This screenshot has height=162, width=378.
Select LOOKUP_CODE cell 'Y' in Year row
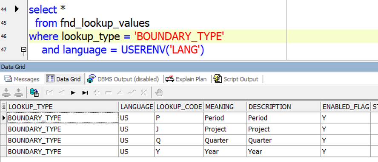179,151
